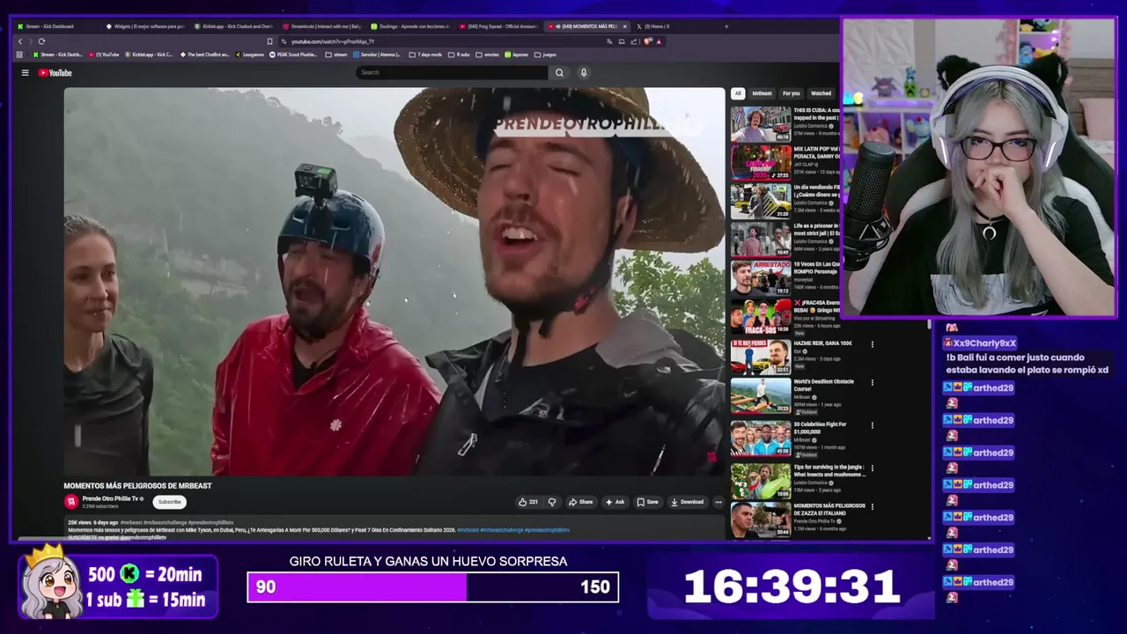Screen dimensions: 1127x634
Task: Open the Brave shields icon in address bar
Action: pos(648,41)
